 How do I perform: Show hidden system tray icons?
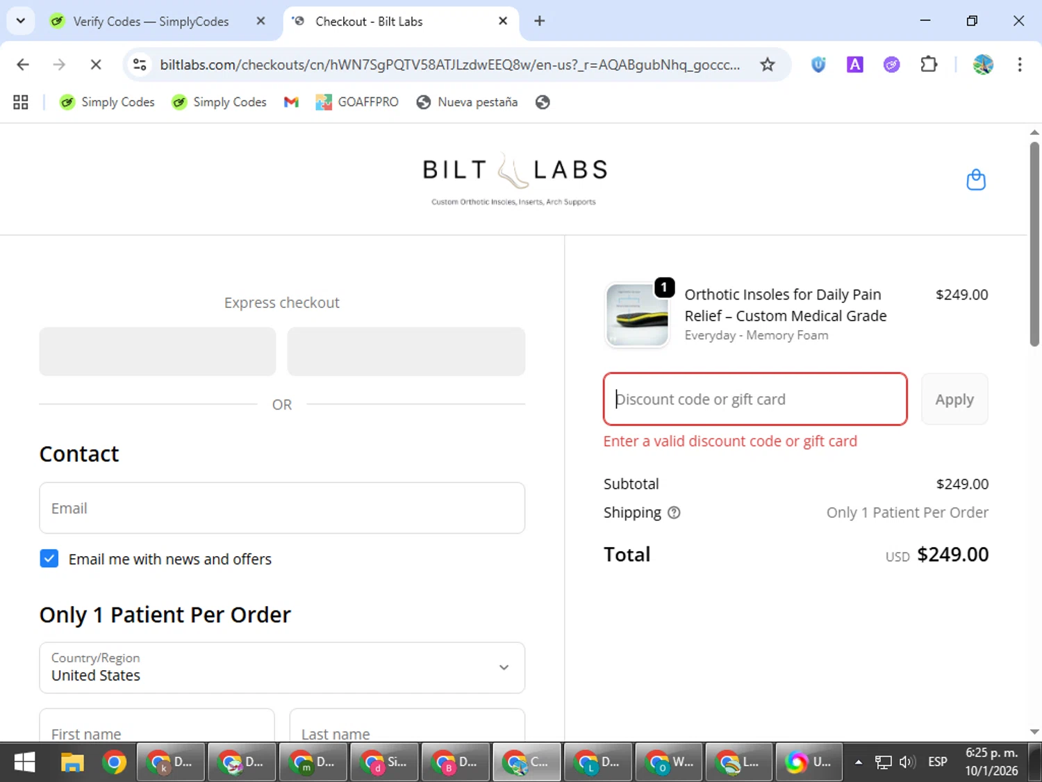[x=859, y=763]
